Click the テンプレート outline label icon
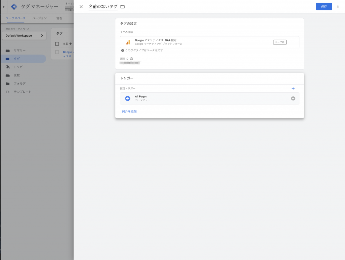 tap(8, 92)
